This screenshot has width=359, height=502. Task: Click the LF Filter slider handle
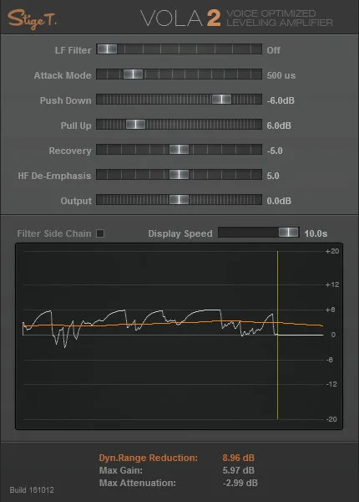point(108,49)
